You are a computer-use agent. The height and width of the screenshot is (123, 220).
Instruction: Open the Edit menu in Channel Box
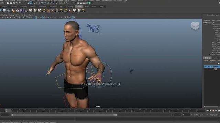click(213, 20)
